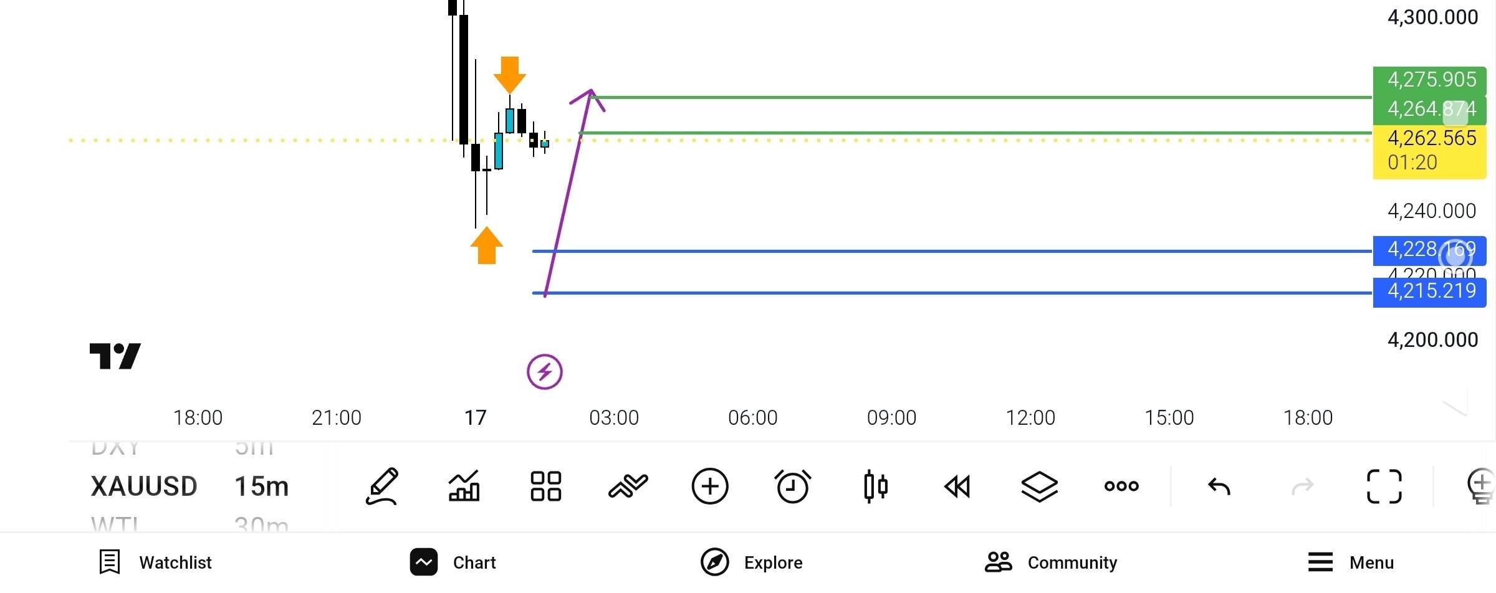Image resolution: width=1496 pixels, height=593 pixels.
Task: Change candlestick chart type icon
Action: pyautogui.click(x=875, y=486)
